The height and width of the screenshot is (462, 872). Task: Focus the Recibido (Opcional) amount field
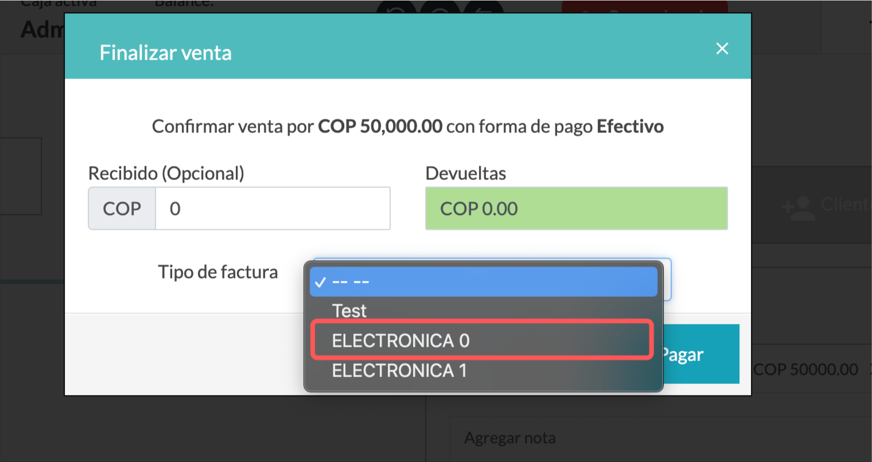point(272,209)
